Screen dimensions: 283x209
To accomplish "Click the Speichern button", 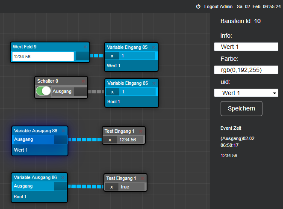I will pos(241,108).
